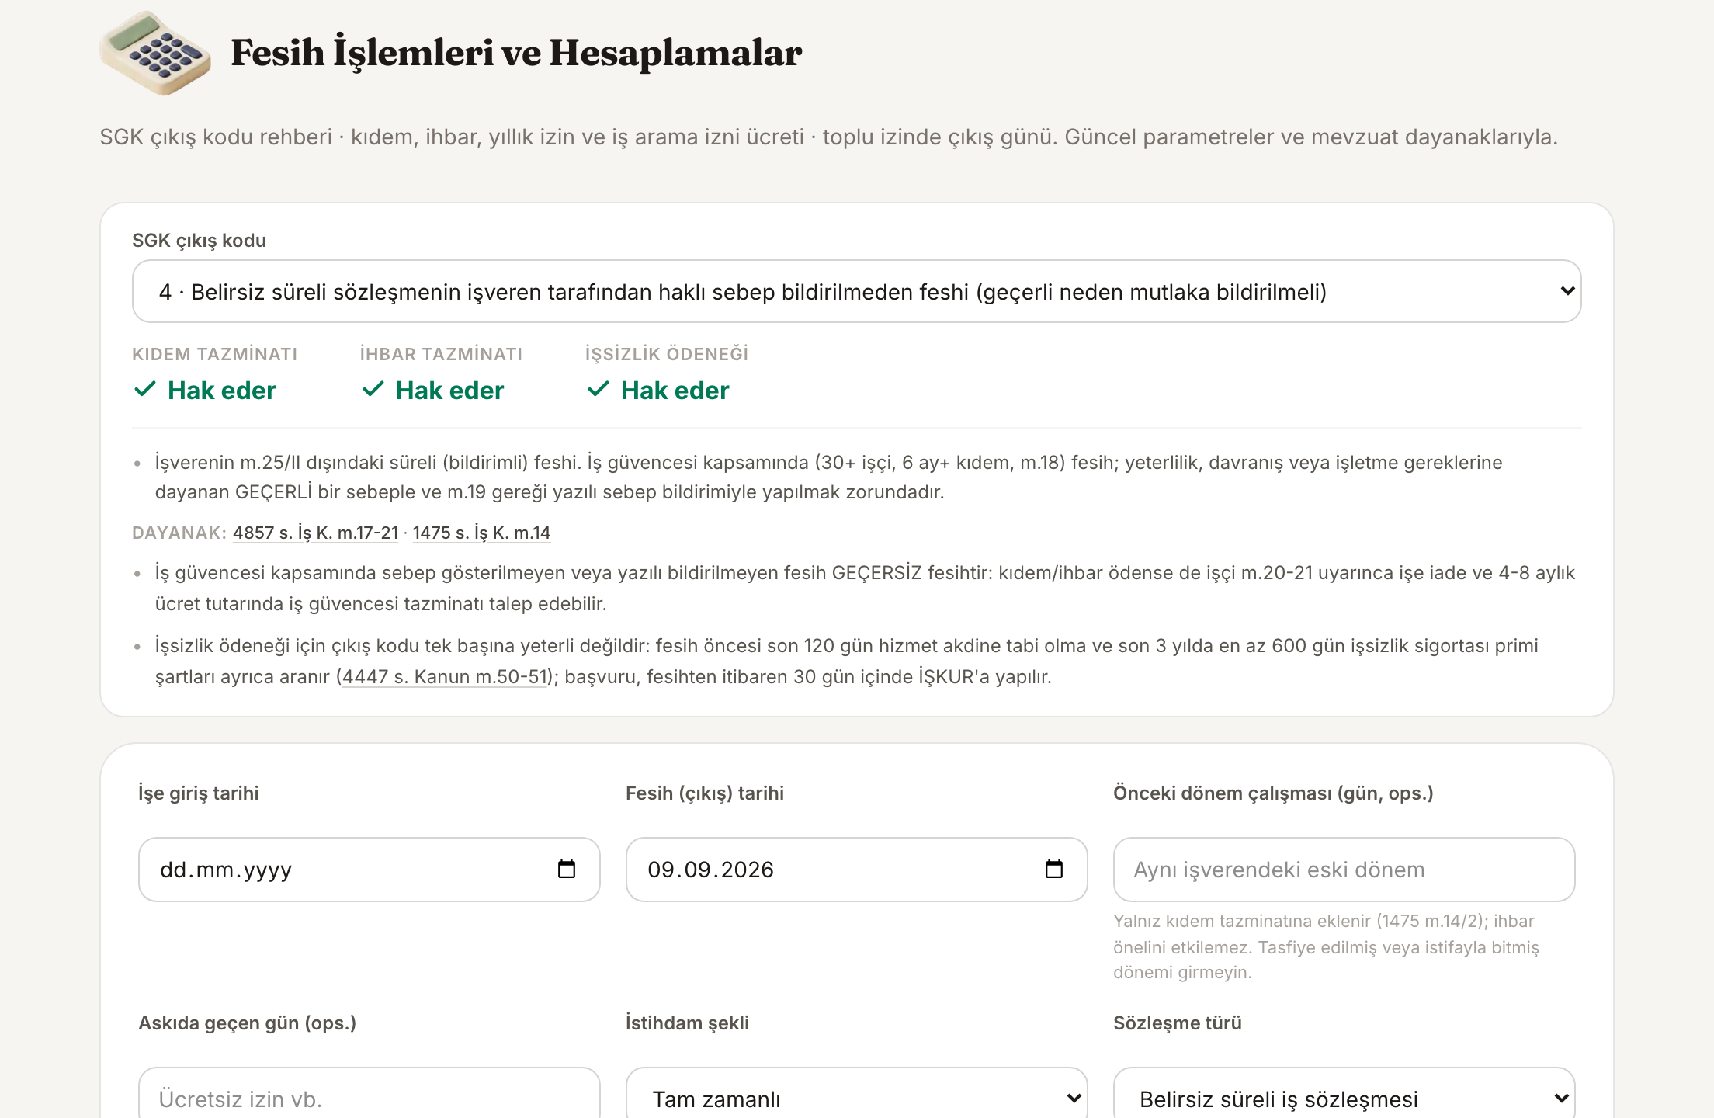The image size is (1714, 1118).
Task: Open the 4857 s. İş K. m.17-21 link
Action: (x=315, y=533)
